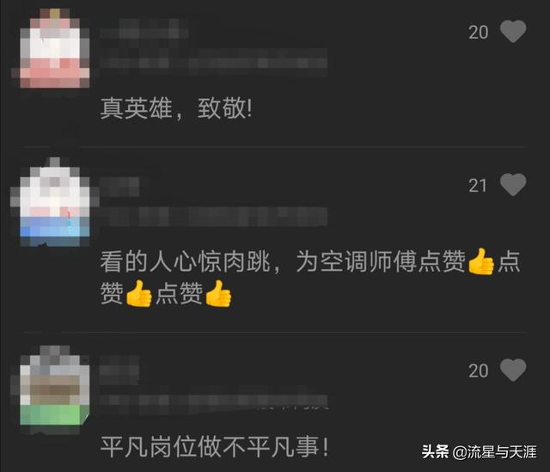The height and width of the screenshot is (472, 550).
Task: Like the 平凡岗位做不平凡事 comment's heart
Action: pyautogui.click(x=513, y=370)
